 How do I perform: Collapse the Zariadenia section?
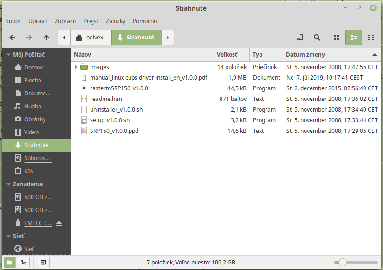[8, 184]
